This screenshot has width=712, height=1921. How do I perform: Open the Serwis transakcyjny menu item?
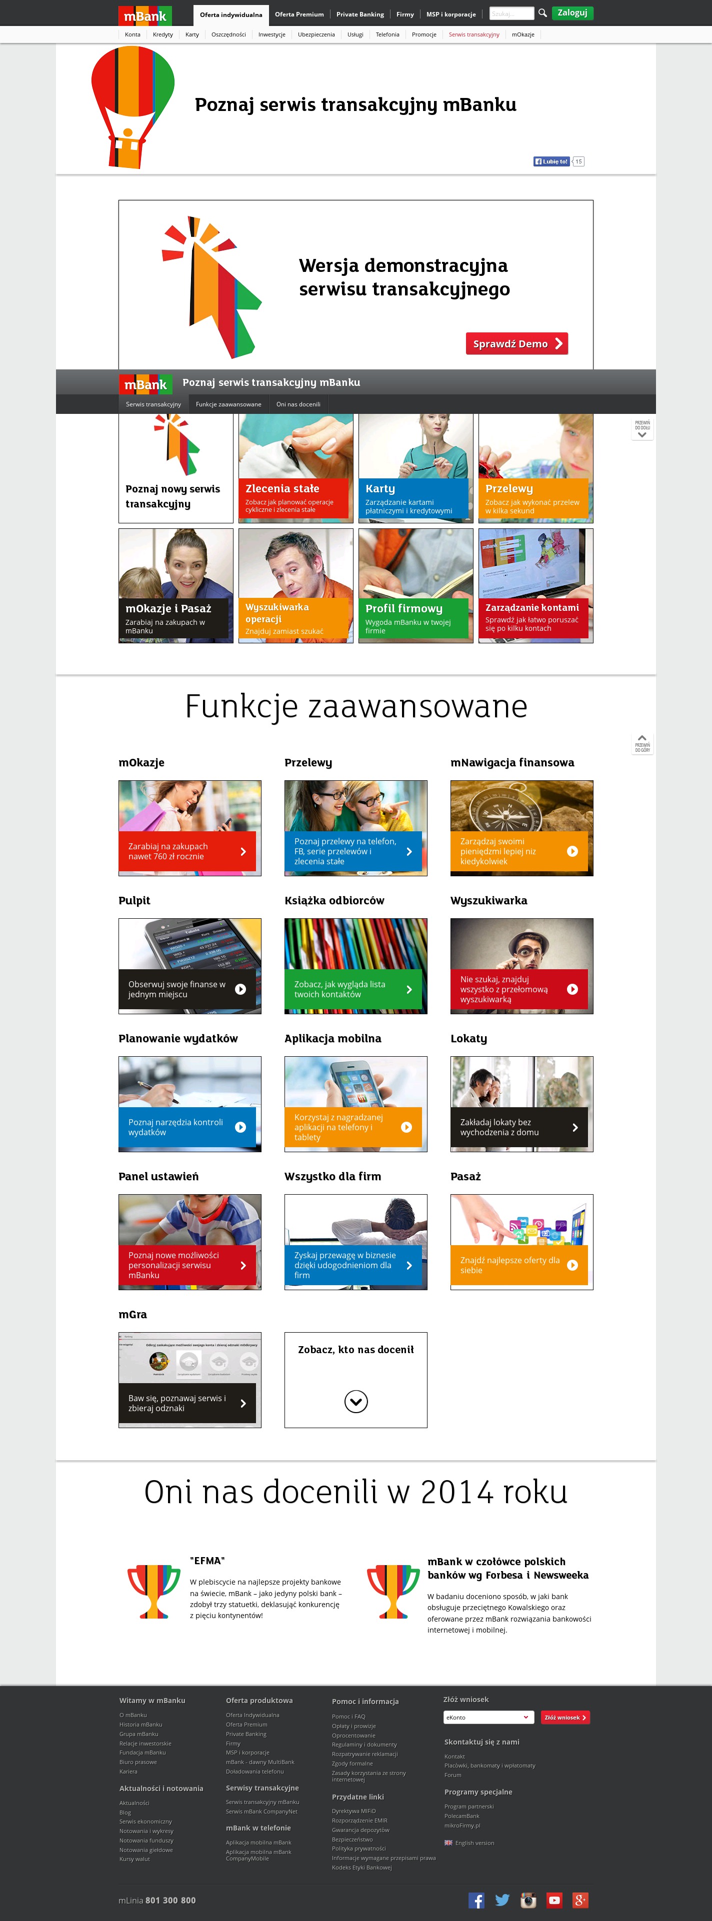point(474,34)
